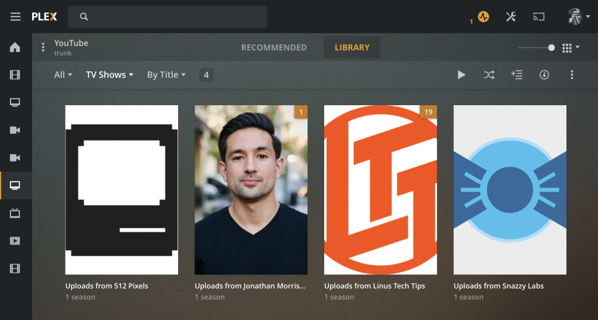Go to Home in sidebar

(x=15, y=47)
